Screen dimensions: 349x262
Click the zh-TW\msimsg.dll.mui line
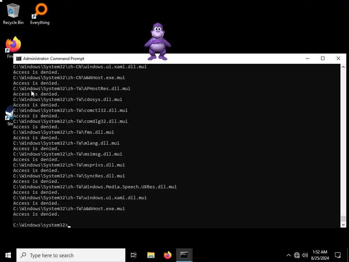pos(68,154)
